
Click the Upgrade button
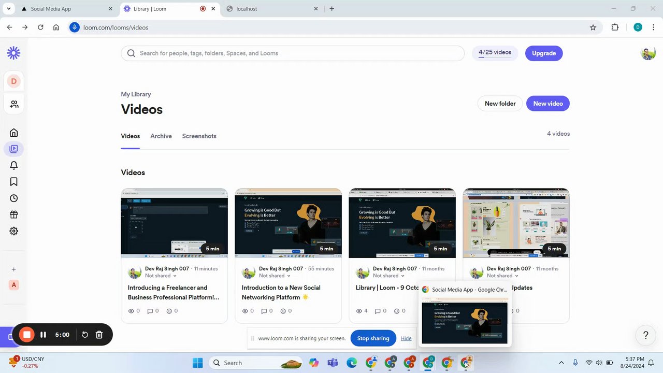click(544, 53)
